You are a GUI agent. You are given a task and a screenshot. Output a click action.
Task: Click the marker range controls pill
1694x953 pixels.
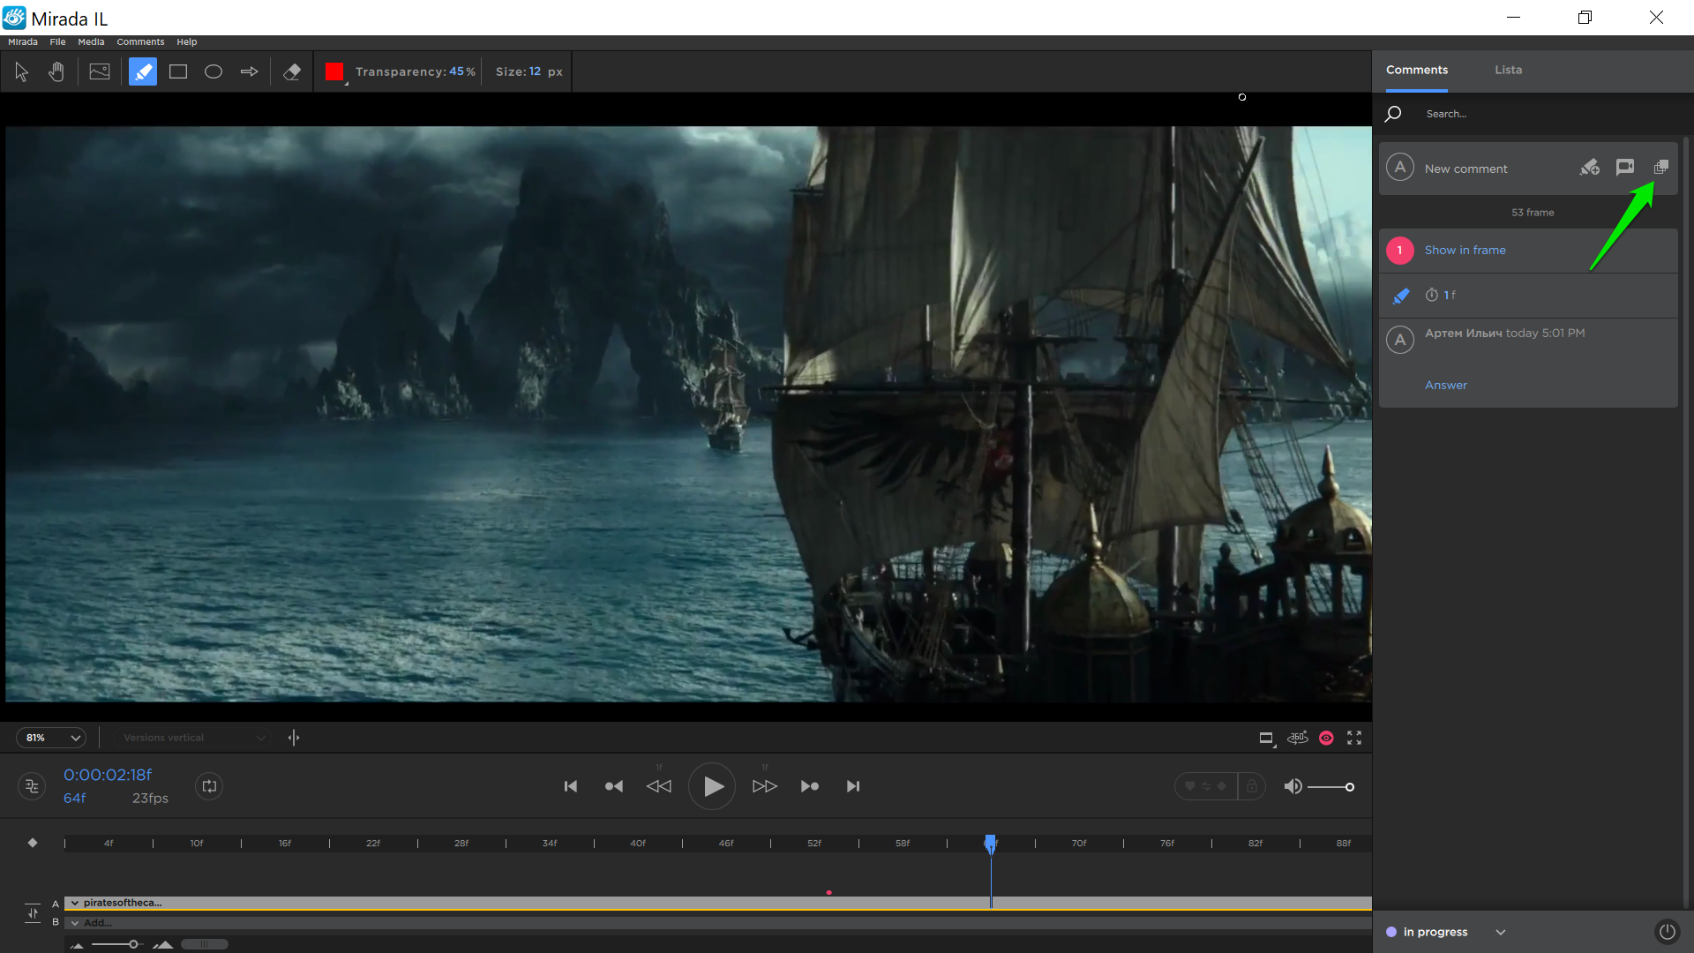[1206, 786]
